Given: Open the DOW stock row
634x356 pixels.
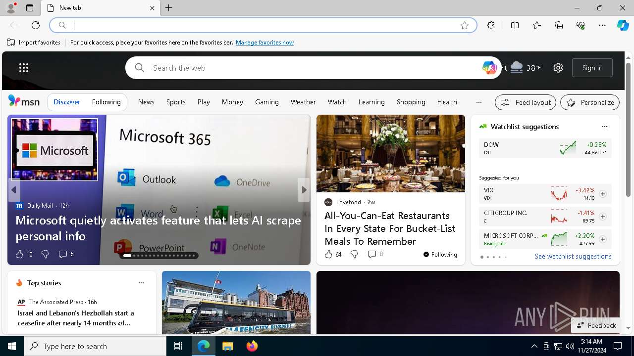Looking at the screenshot, I should tap(545, 148).
